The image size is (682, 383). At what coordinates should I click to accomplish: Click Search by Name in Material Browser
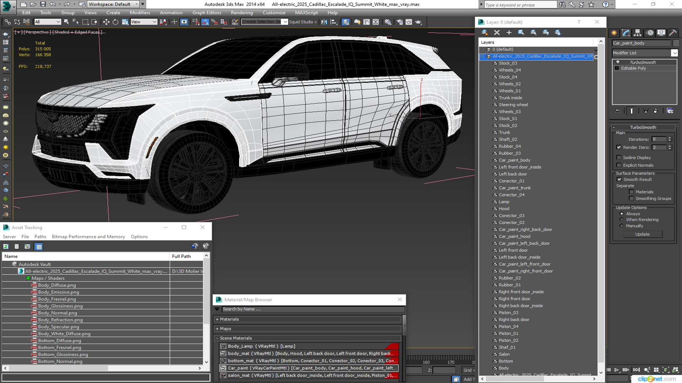313,309
